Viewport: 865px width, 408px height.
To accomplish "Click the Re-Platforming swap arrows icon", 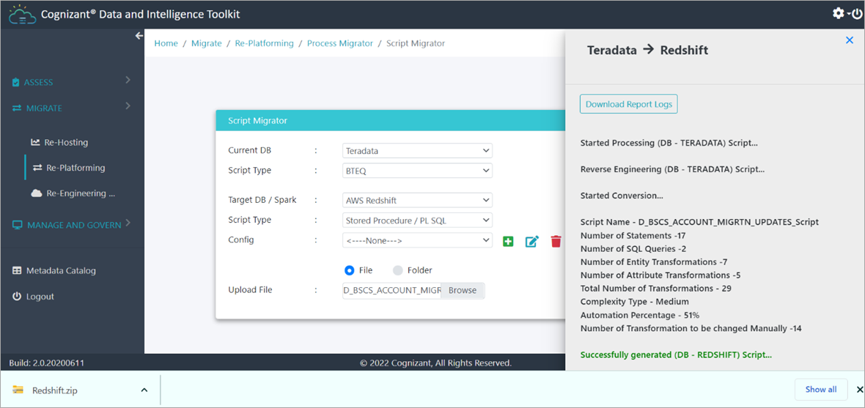I will coord(37,168).
